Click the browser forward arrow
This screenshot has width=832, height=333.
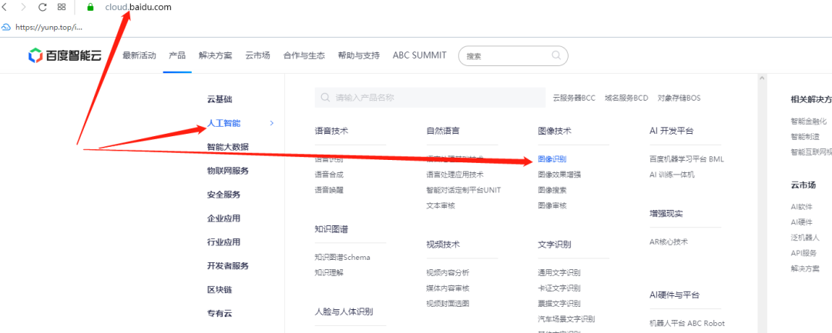pyautogui.click(x=23, y=8)
